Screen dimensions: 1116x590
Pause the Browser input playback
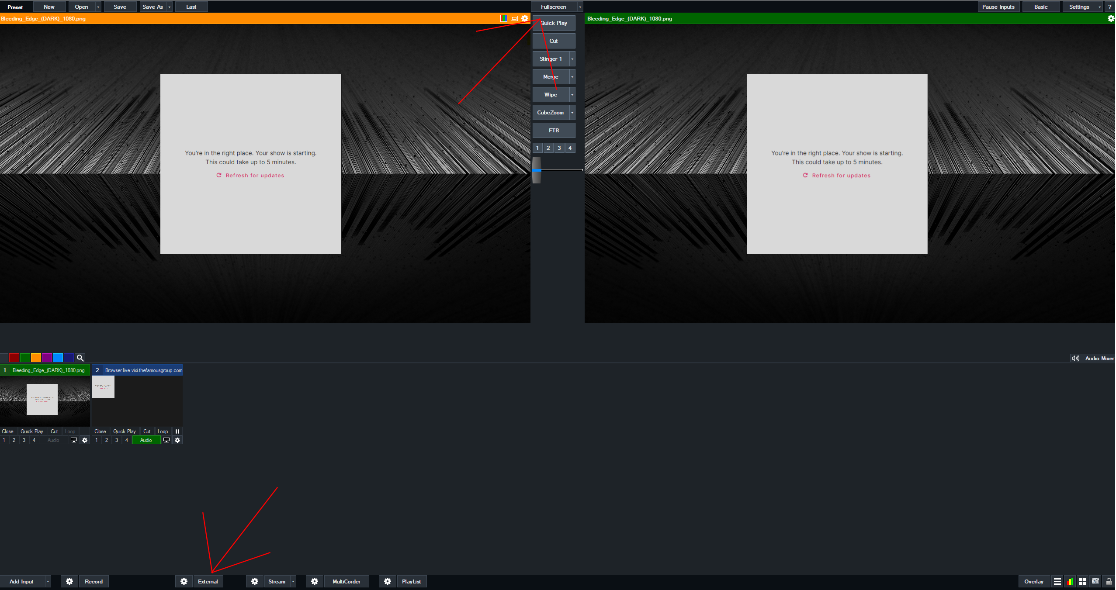(177, 431)
